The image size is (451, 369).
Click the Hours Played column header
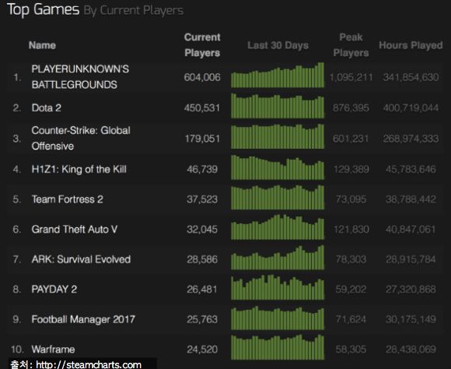[411, 45]
